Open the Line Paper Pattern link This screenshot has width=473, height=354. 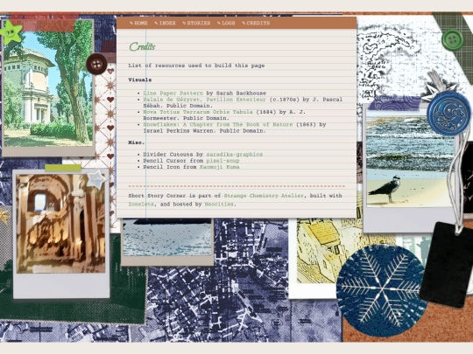(x=173, y=94)
